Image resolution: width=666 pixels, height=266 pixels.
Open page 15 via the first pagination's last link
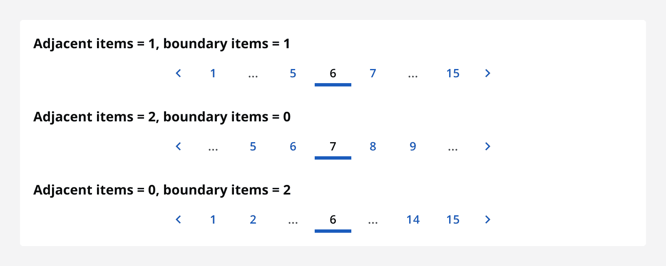pyautogui.click(x=453, y=73)
